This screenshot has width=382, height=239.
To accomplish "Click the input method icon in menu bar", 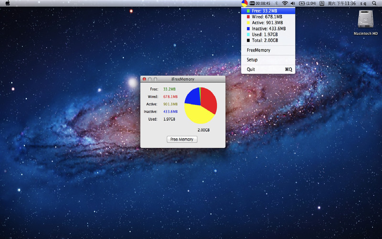I will pyautogui.click(x=322, y=3).
